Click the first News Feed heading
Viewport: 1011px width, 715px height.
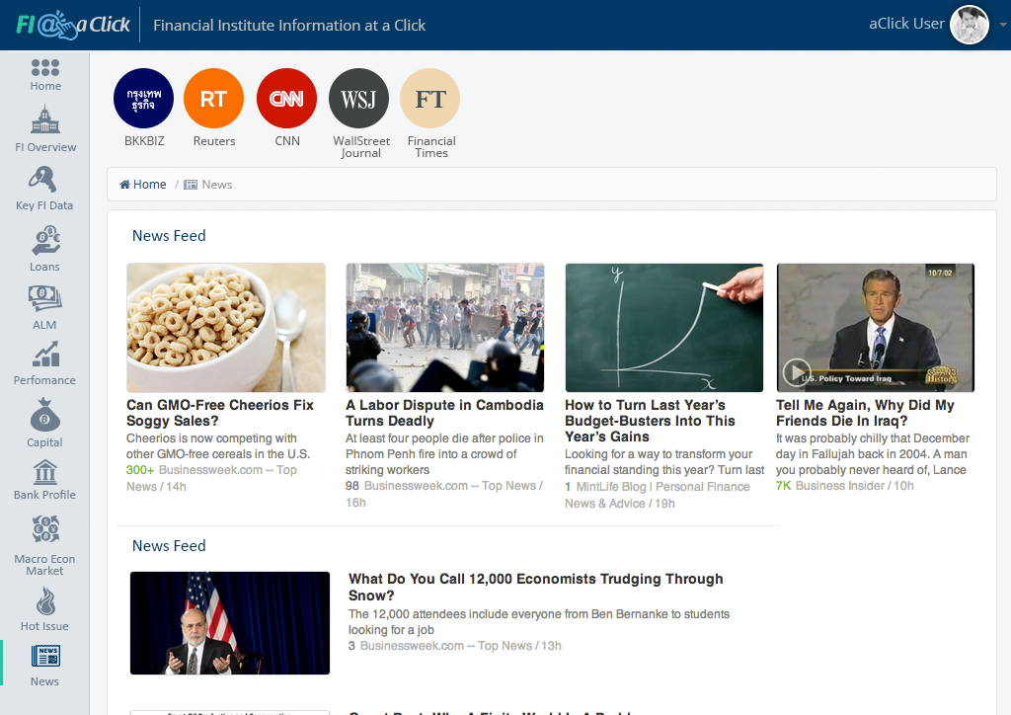pos(169,236)
